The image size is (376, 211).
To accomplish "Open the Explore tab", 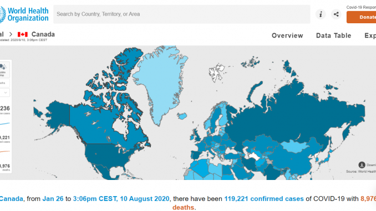I will click(370, 35).
